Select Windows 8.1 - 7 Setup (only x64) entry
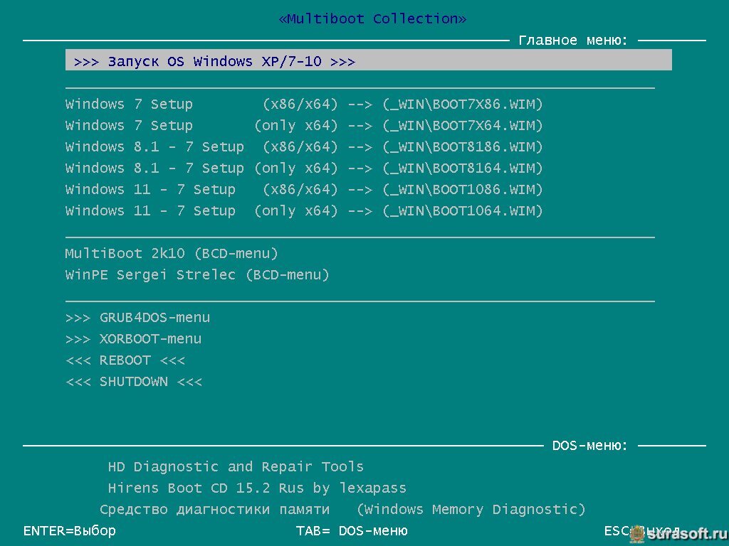This screenshot has height=546, width=729. point(304,168)
